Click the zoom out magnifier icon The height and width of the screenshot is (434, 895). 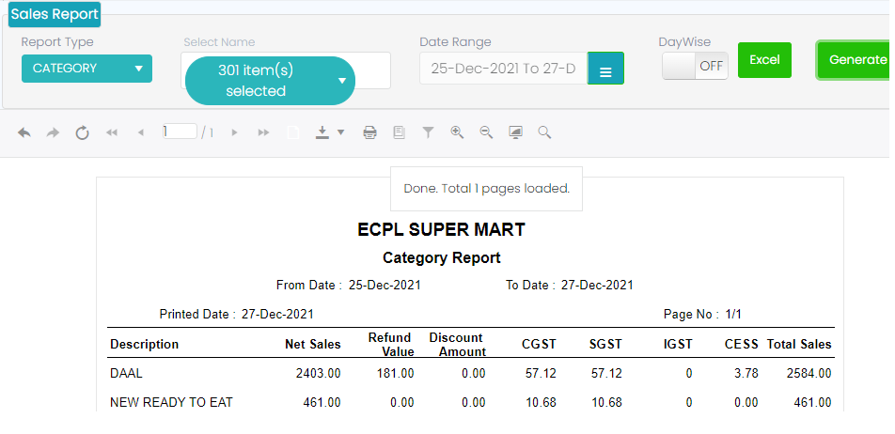tap(486, 133)
